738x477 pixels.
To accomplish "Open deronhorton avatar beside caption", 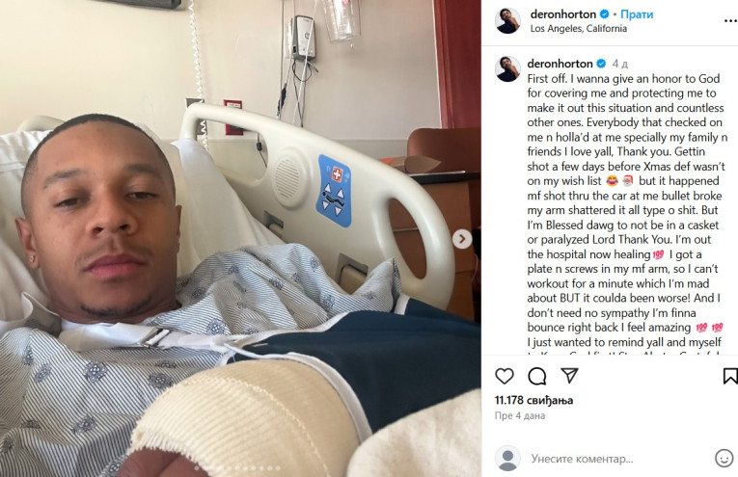I will [x=507, y=69].
